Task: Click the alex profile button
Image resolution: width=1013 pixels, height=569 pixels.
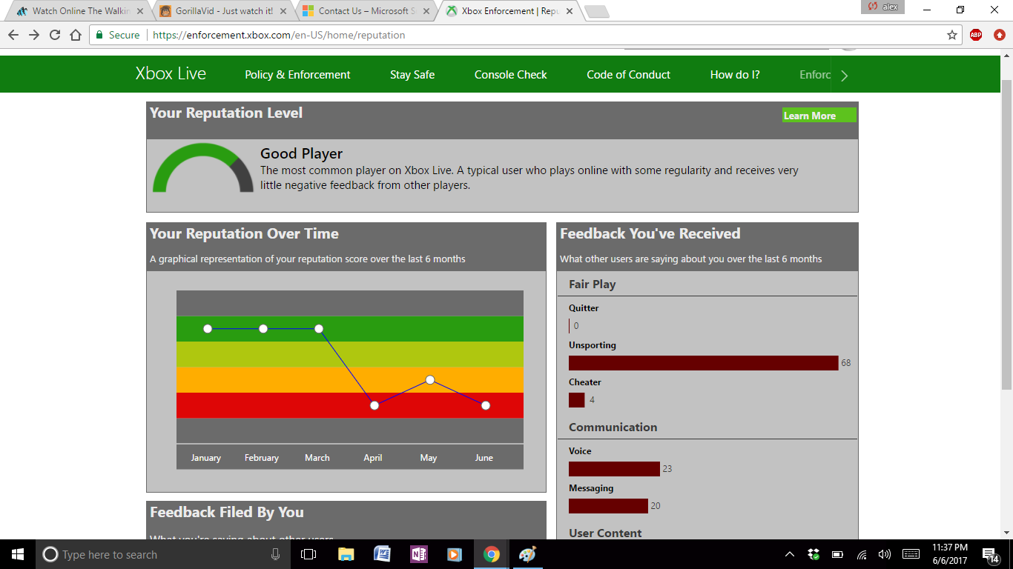Action: [x=882, y=7]
